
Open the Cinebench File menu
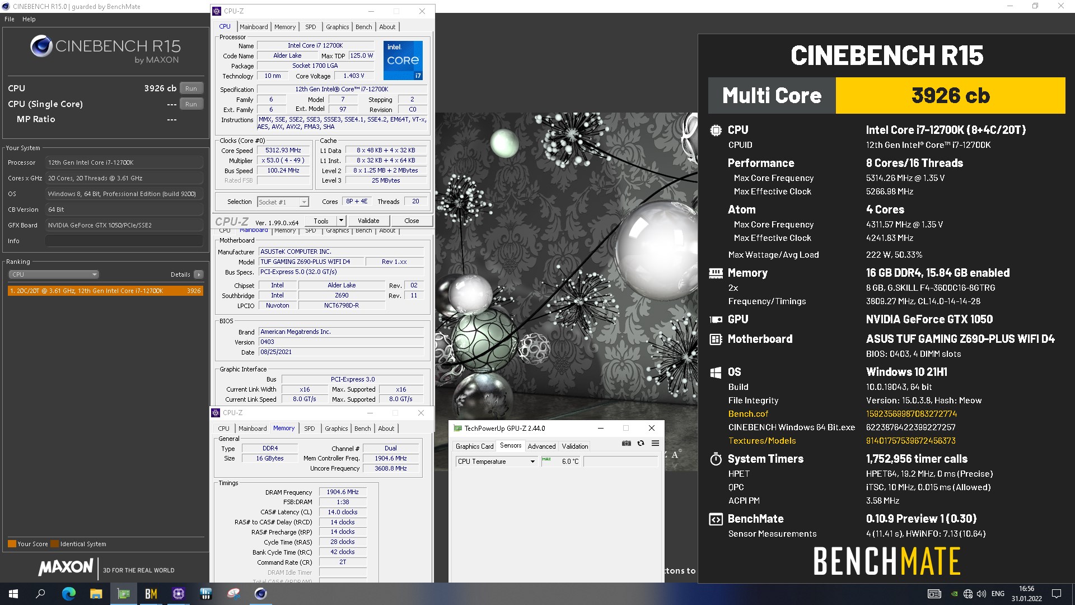[10, 19]
